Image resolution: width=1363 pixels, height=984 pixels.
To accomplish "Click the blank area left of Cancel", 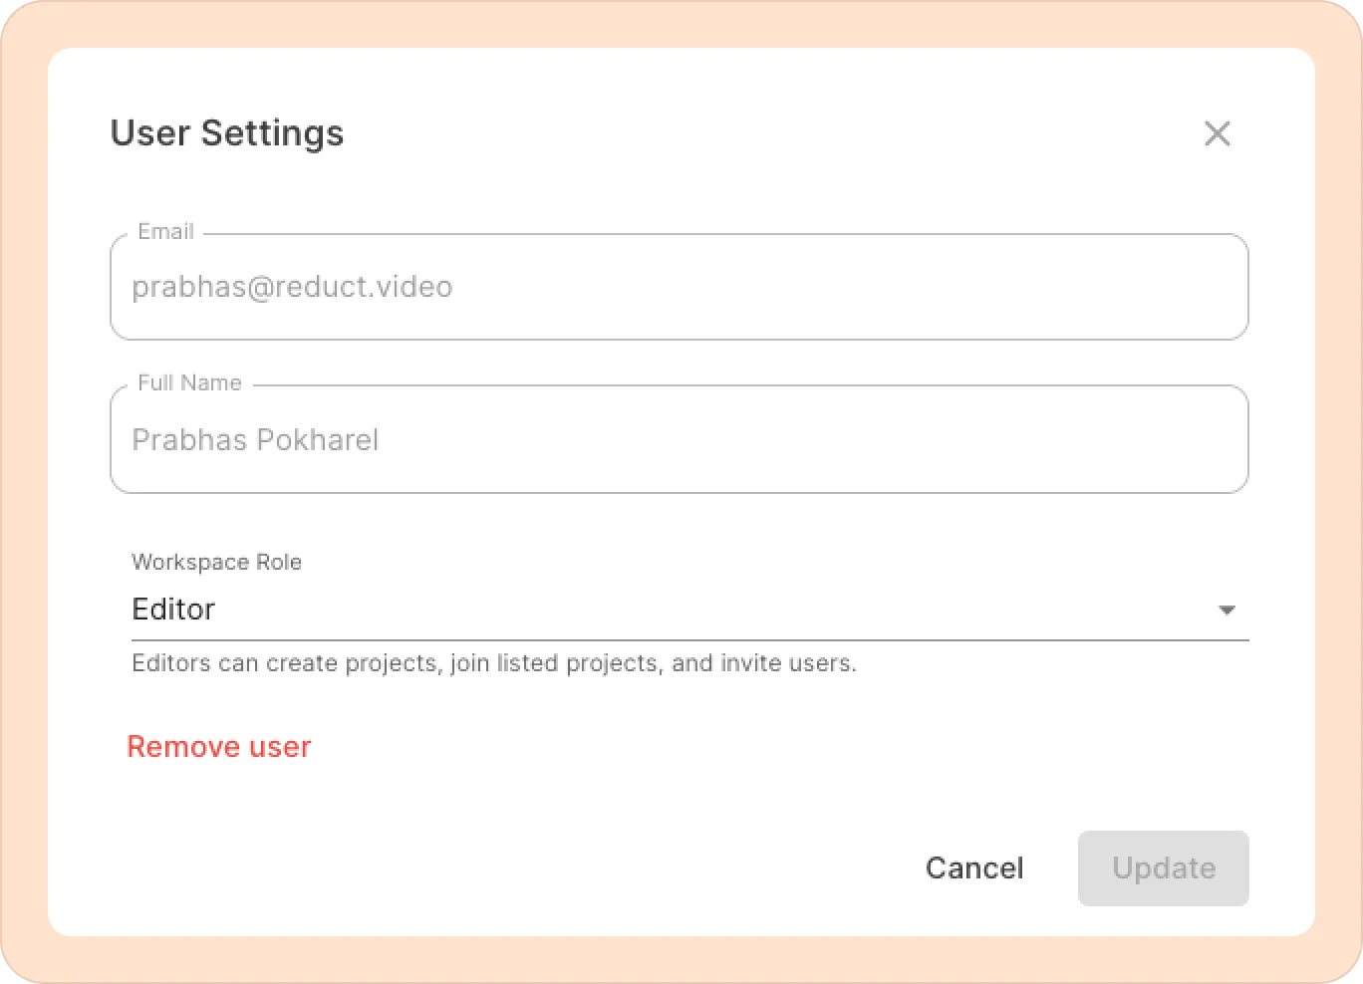I will [598, 868].
